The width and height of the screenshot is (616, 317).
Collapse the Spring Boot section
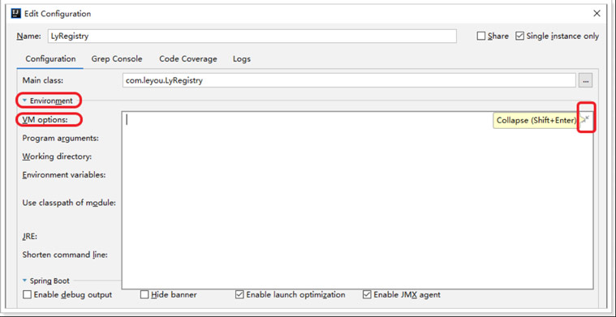[24, 281]
